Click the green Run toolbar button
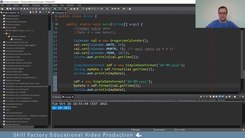Image resolution: width=245 pixels, height=138 pixels. pos(55,9)
